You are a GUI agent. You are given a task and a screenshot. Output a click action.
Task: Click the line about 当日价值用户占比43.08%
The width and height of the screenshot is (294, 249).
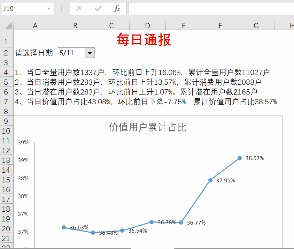[146, 101]
